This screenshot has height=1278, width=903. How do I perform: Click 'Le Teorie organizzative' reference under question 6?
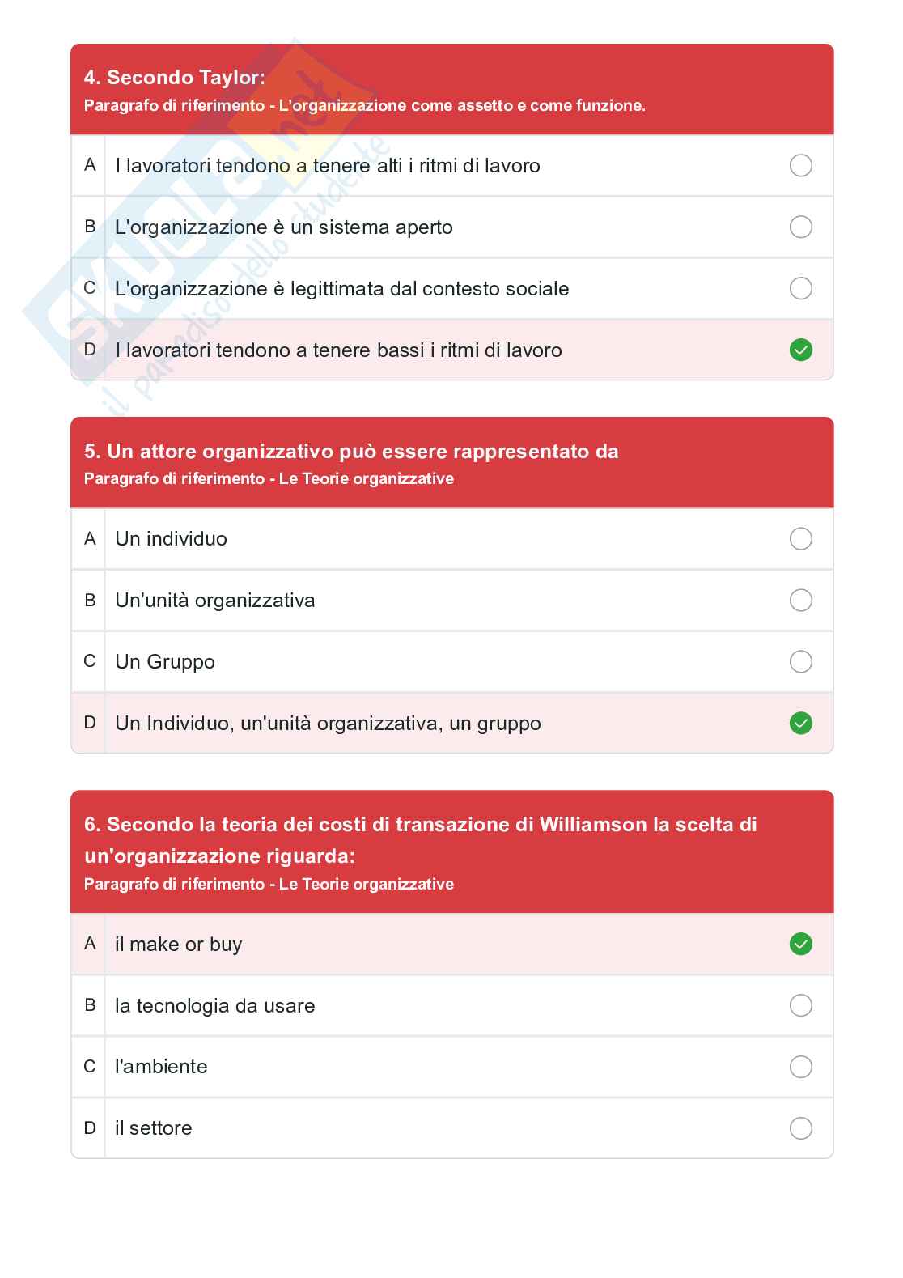coord(366,885)
